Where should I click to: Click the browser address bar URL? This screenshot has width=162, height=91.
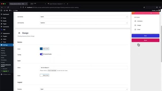point(53,7)
